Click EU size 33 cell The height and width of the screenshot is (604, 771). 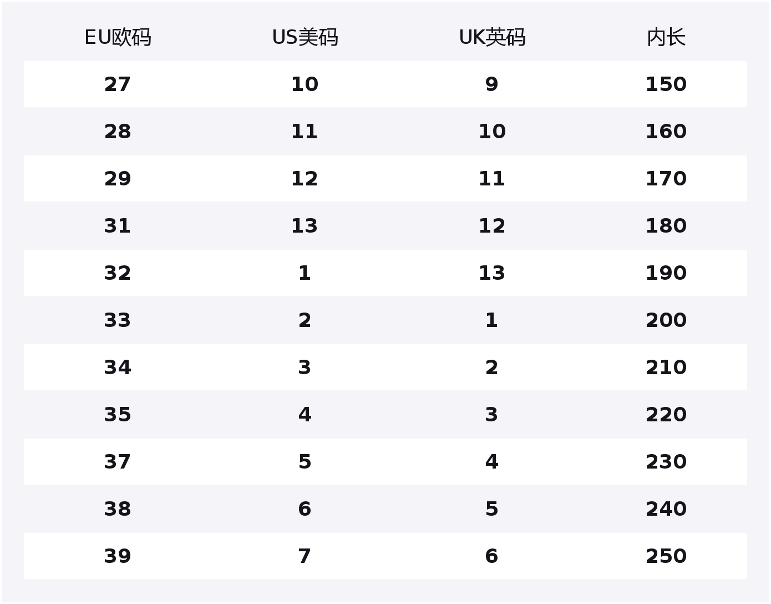pyautogui.click(x=118, y=320)
